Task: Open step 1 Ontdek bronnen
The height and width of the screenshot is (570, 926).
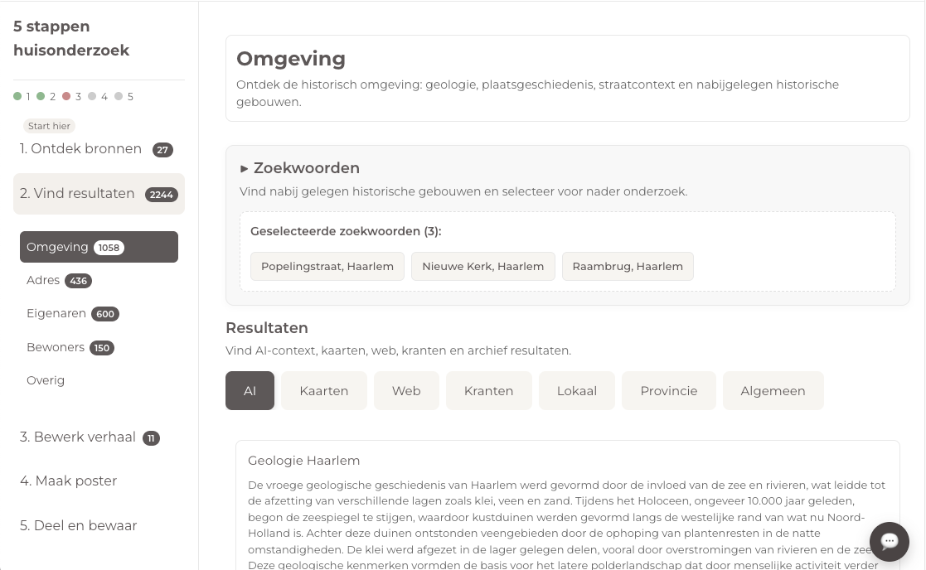Action: click(81, 149)
